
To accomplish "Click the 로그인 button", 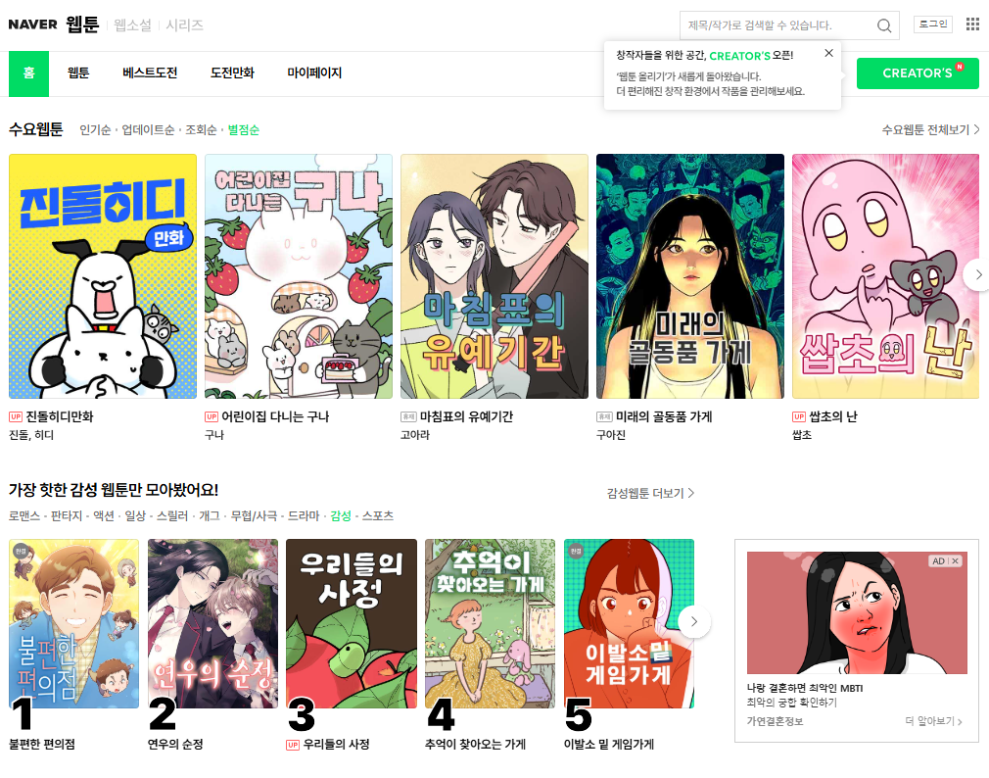I will tap(933, 24).
